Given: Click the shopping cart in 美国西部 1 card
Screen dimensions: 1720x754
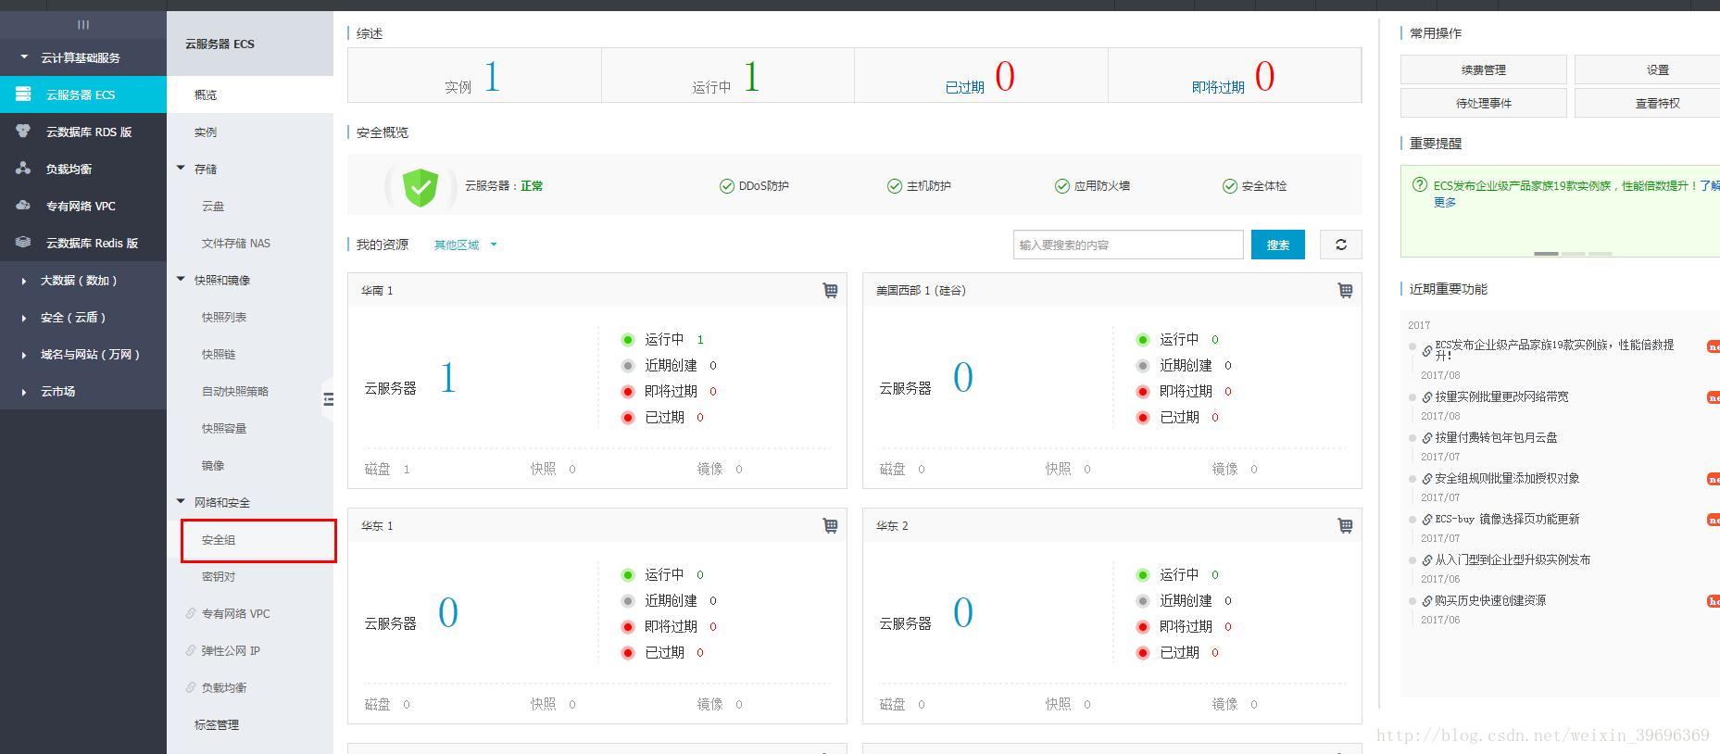Looking at the screenshot, I should pos(1345,291).
